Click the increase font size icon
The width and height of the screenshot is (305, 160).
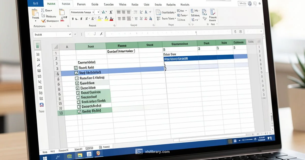[x=104, y=12]
